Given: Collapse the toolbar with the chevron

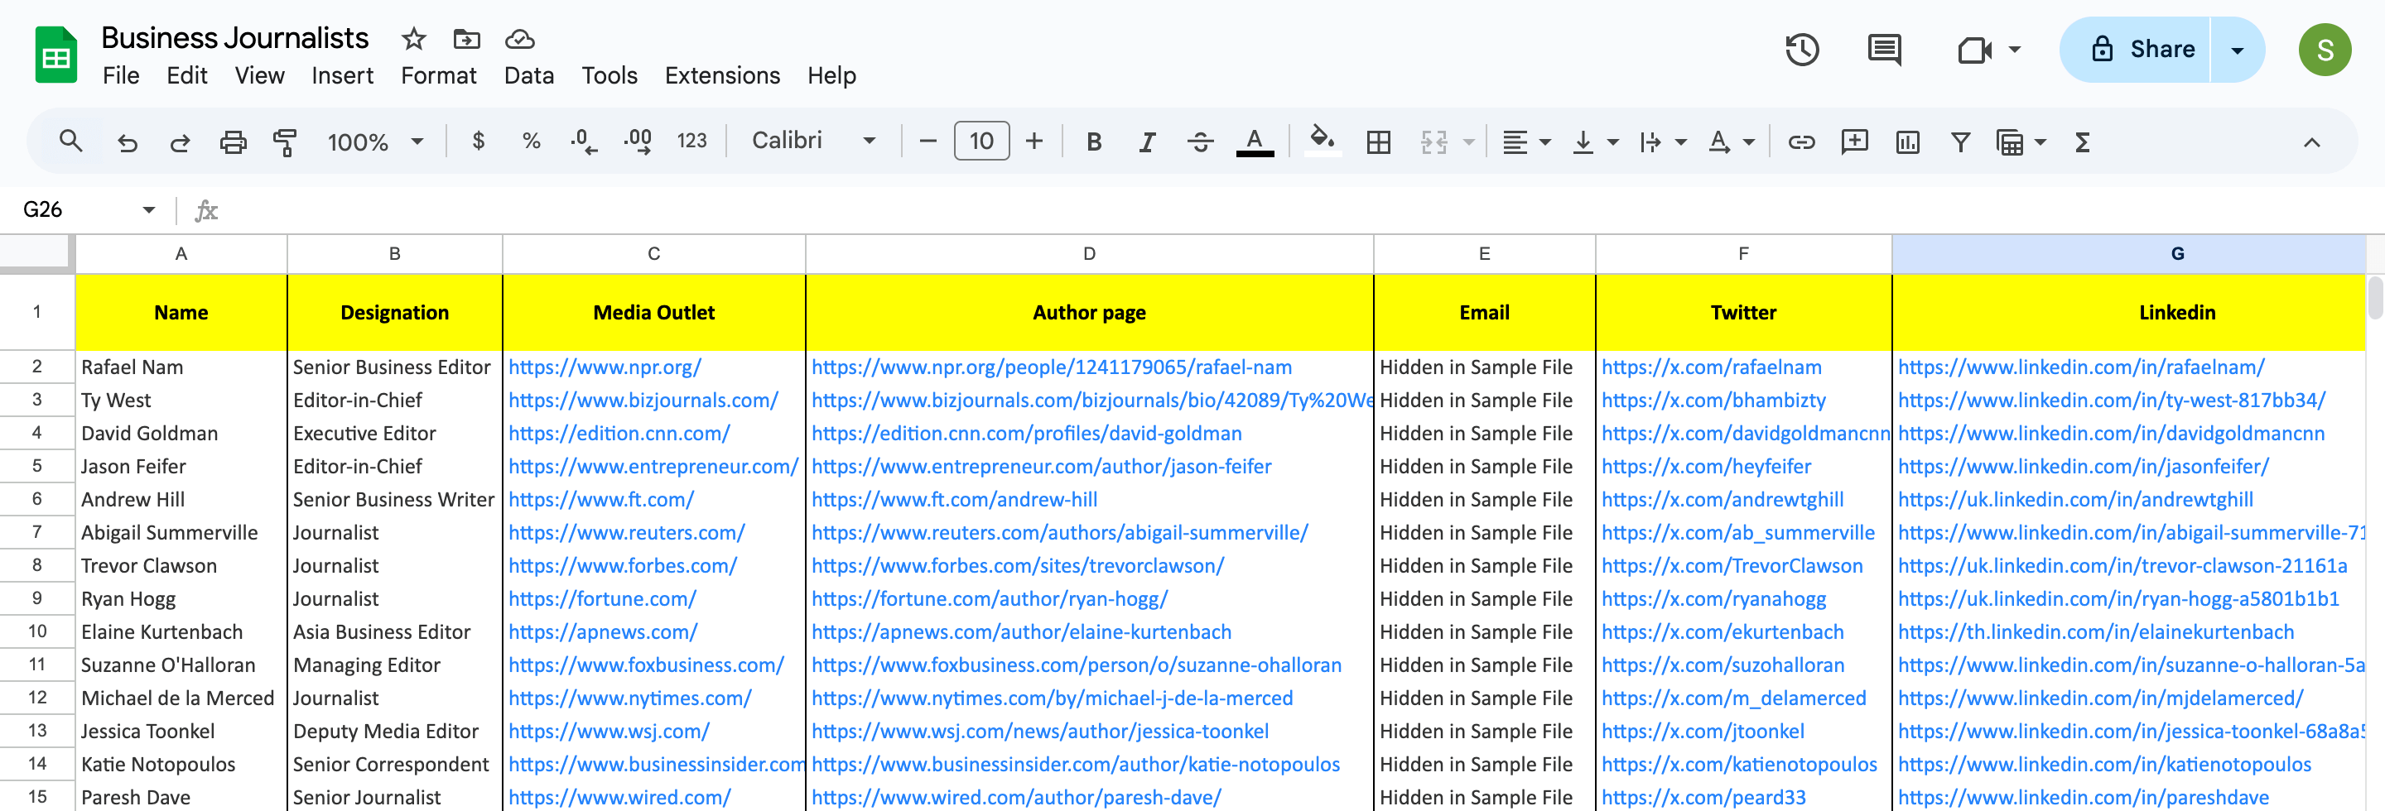Looking at the screenshot, I should pos(2312,142).
